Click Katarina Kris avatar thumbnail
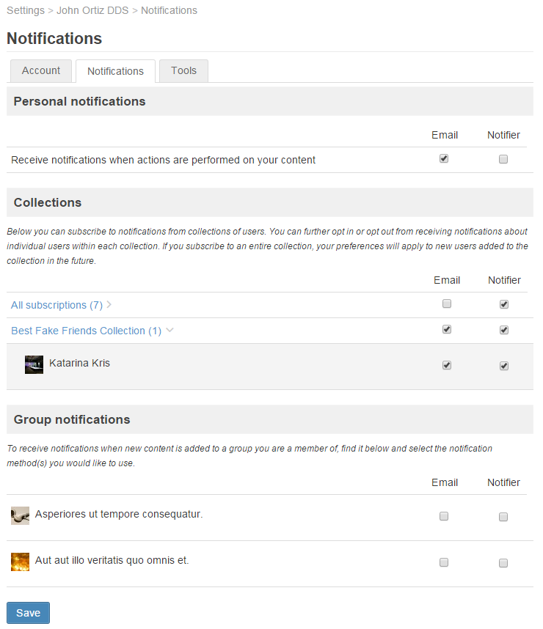543x629 pixels. pos(34,364)
